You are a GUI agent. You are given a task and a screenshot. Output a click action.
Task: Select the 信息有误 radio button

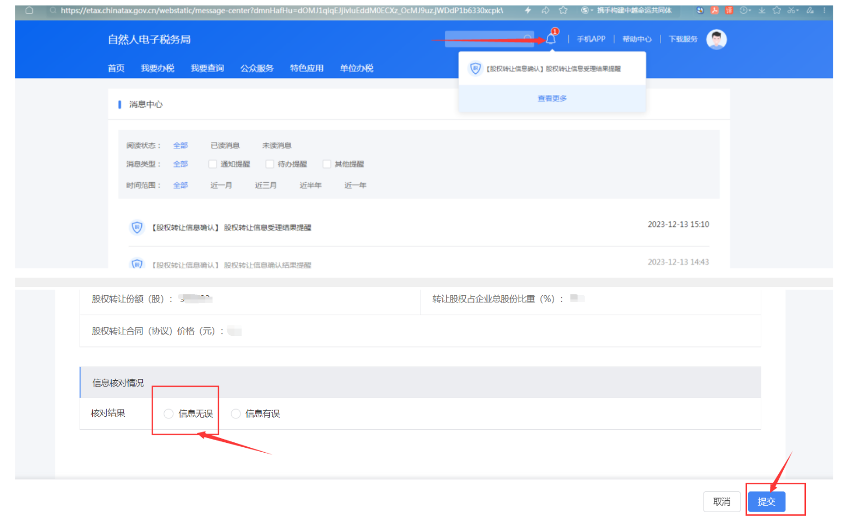click(x=236, y=413)
